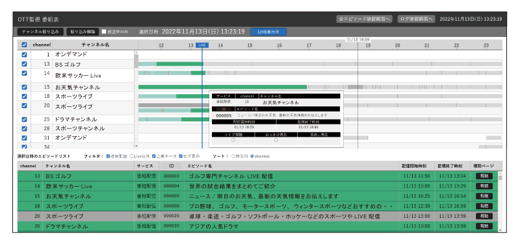The height and width of the screenshot is (245, 520).
Task: Select the 時系列 sort radio button
Action: coord(233,156)
